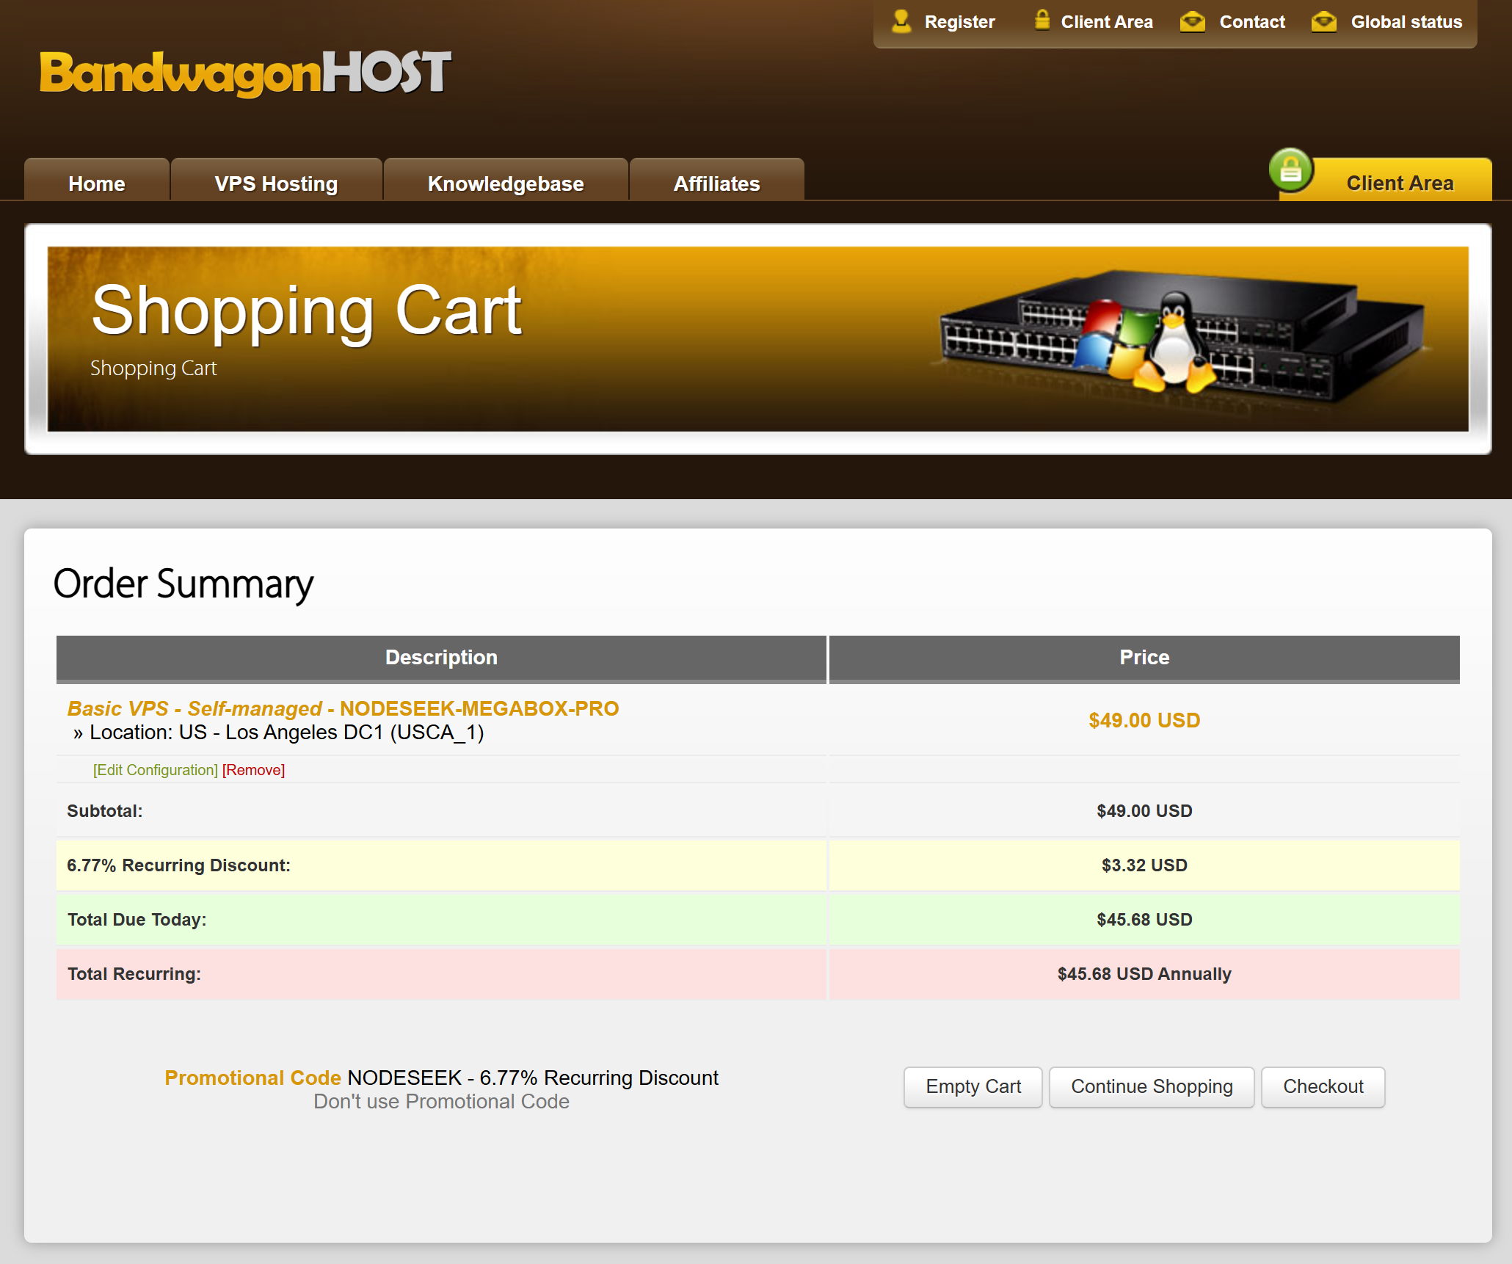Click the Total Recurring label
Screen dimensions: 1512x1264
point(134,974)
